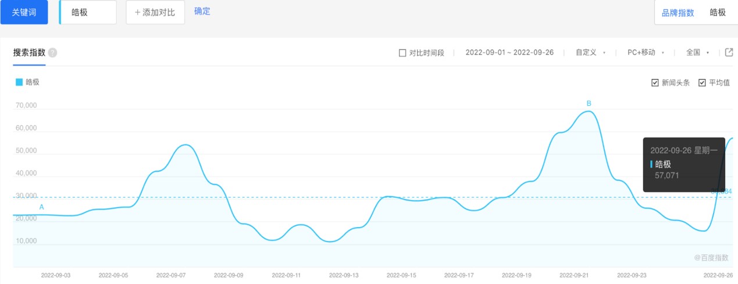Click the 2022-09-26 星期一 tooltip header

click(x=684, y=150)
